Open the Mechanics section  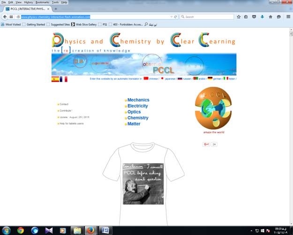[138, 100]
